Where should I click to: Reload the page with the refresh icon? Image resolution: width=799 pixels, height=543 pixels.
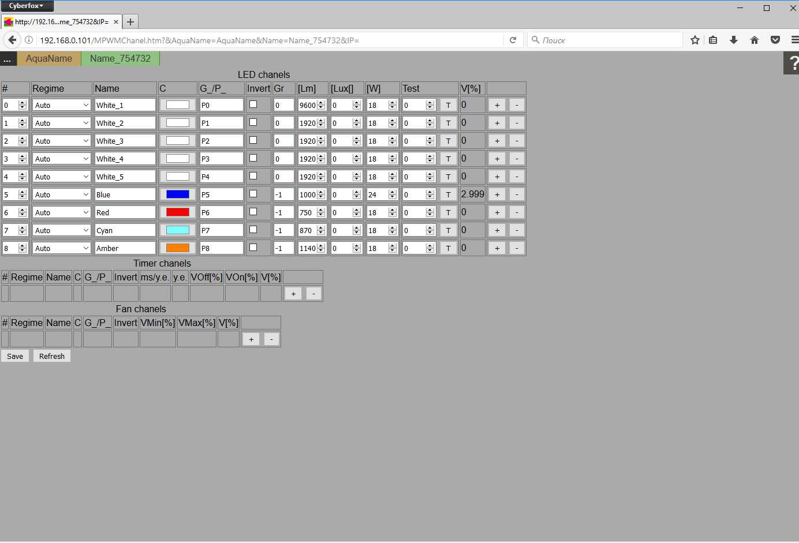coord(513,40)
